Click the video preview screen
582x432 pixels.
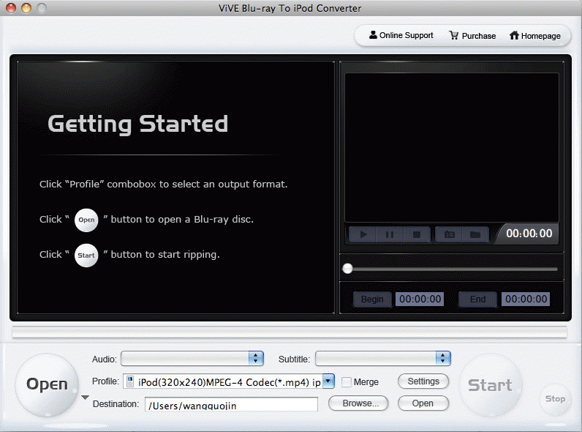coord(452,148)
